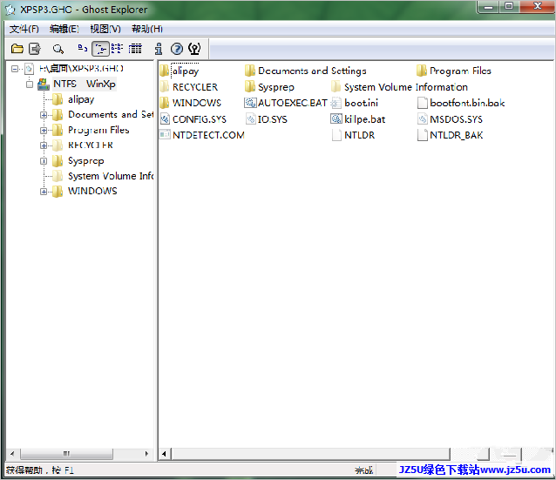Select Program Files folder in file list
556x480 pixels.
[454, 71]
